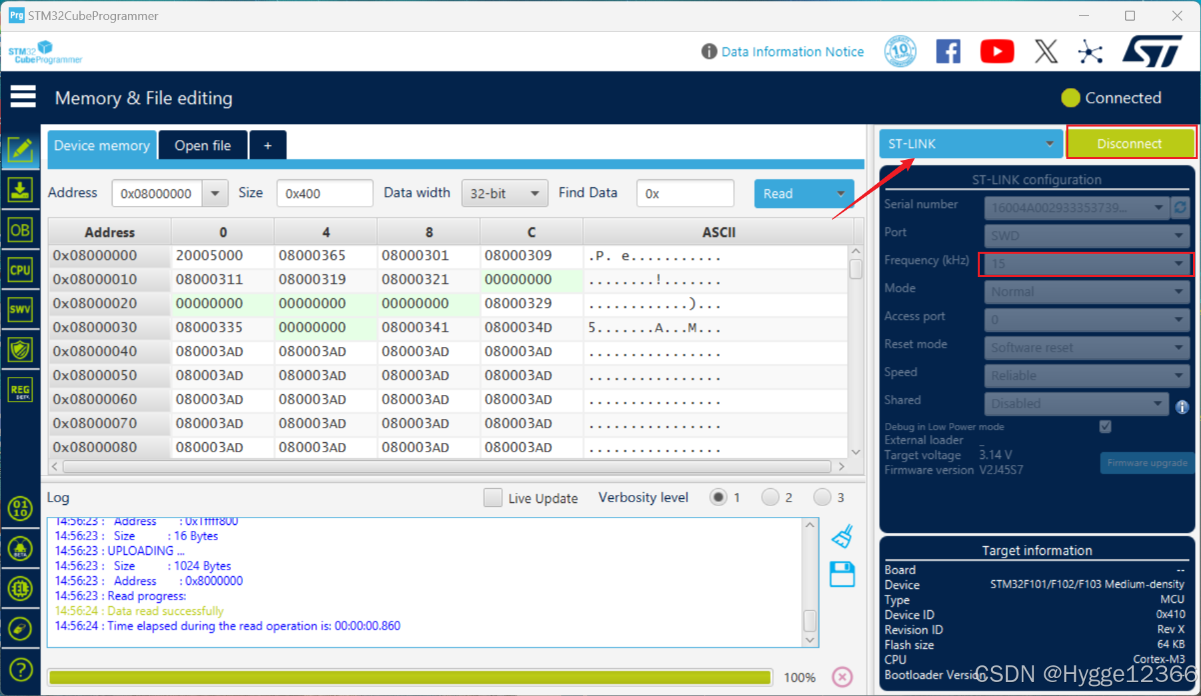Select verbosity level 3
The width and height of the screenshot is (1201, 696).
pyautogui.click(x=822, y=498)
